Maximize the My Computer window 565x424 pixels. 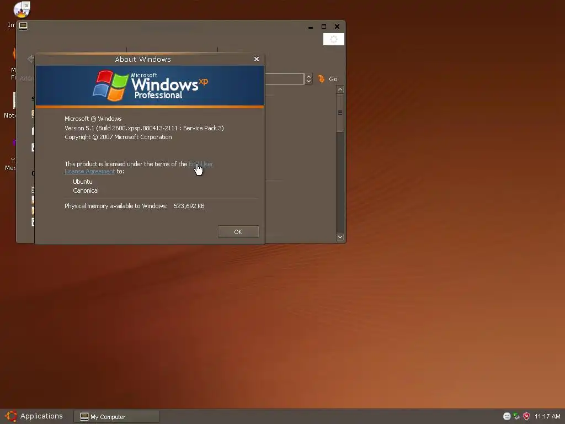click(323, 26)
